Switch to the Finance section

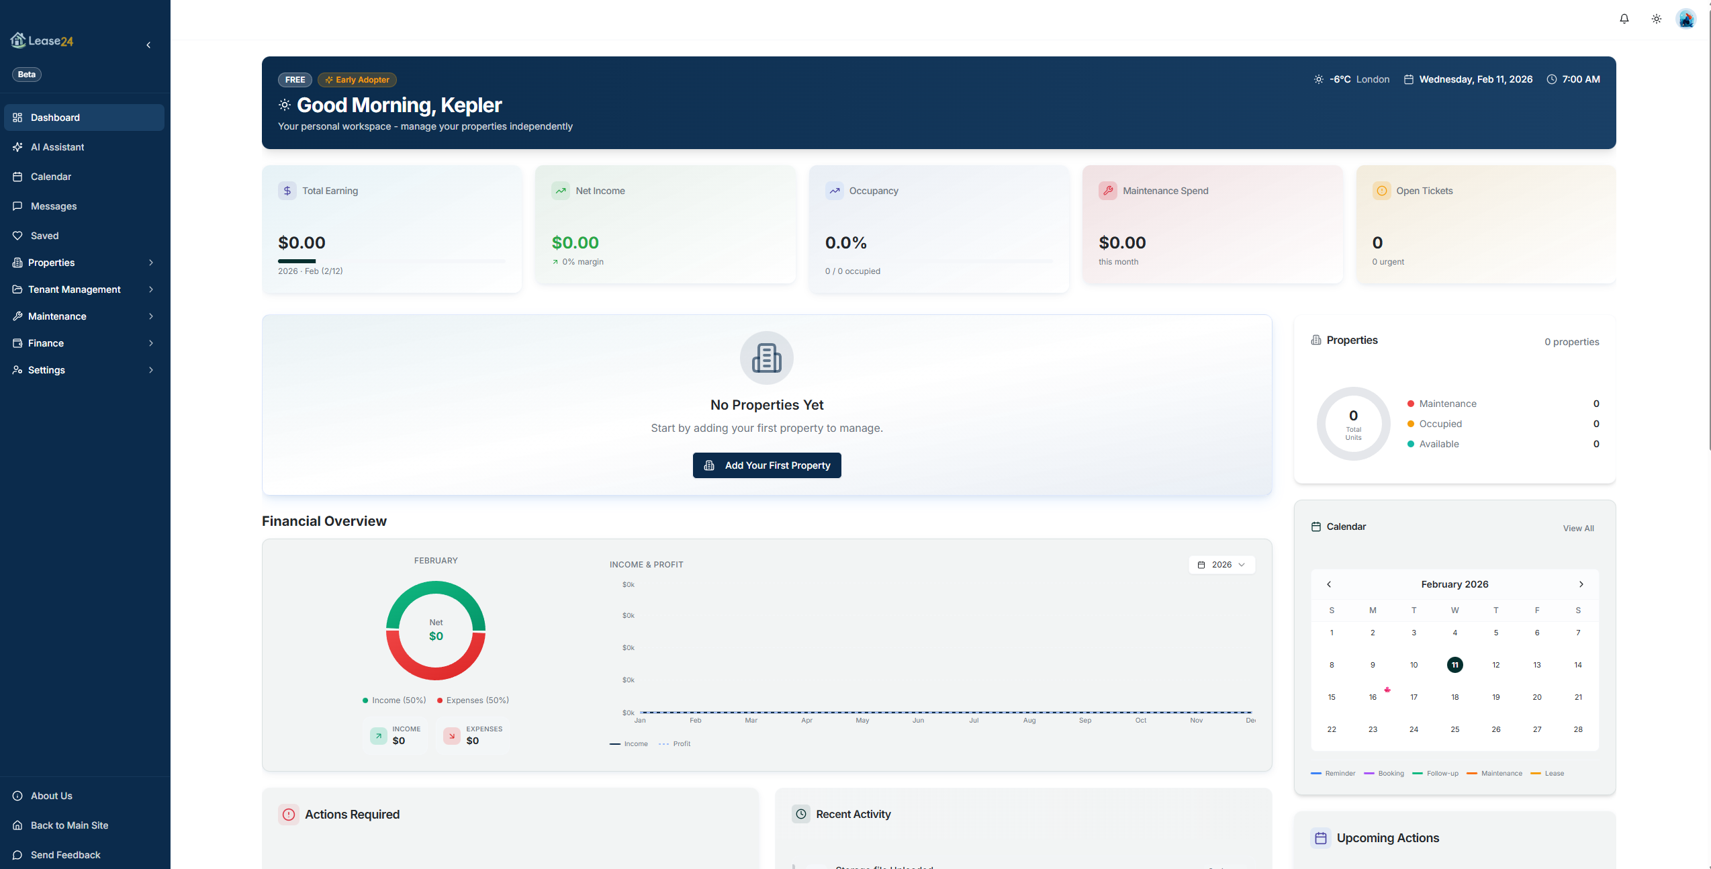[46, 342]
